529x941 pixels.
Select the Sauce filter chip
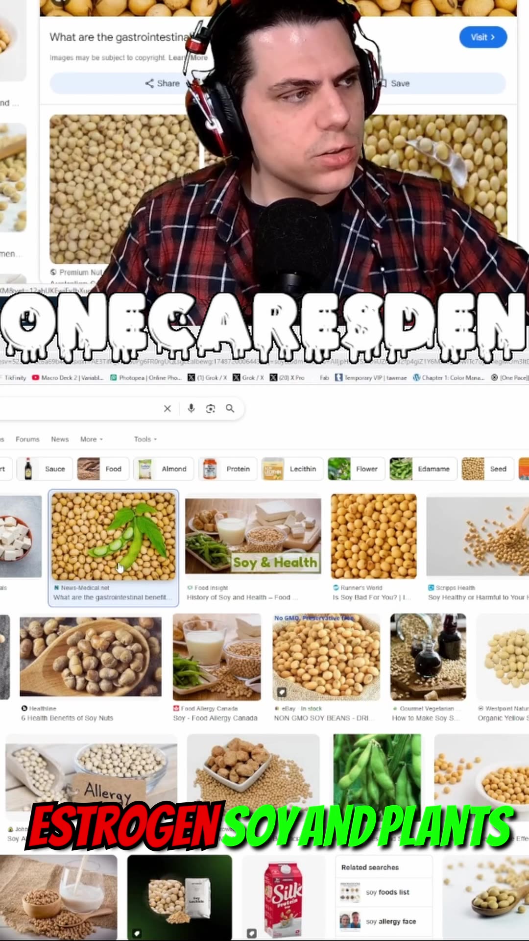click(x=45, y=469)
